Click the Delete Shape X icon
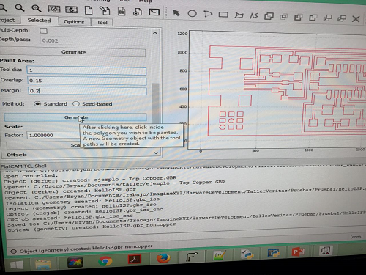The image size is (366, 275). coord(356,19)
